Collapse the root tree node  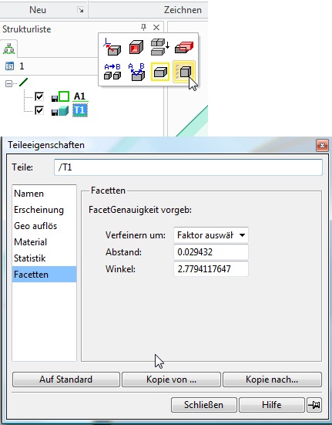coord(8,83)
